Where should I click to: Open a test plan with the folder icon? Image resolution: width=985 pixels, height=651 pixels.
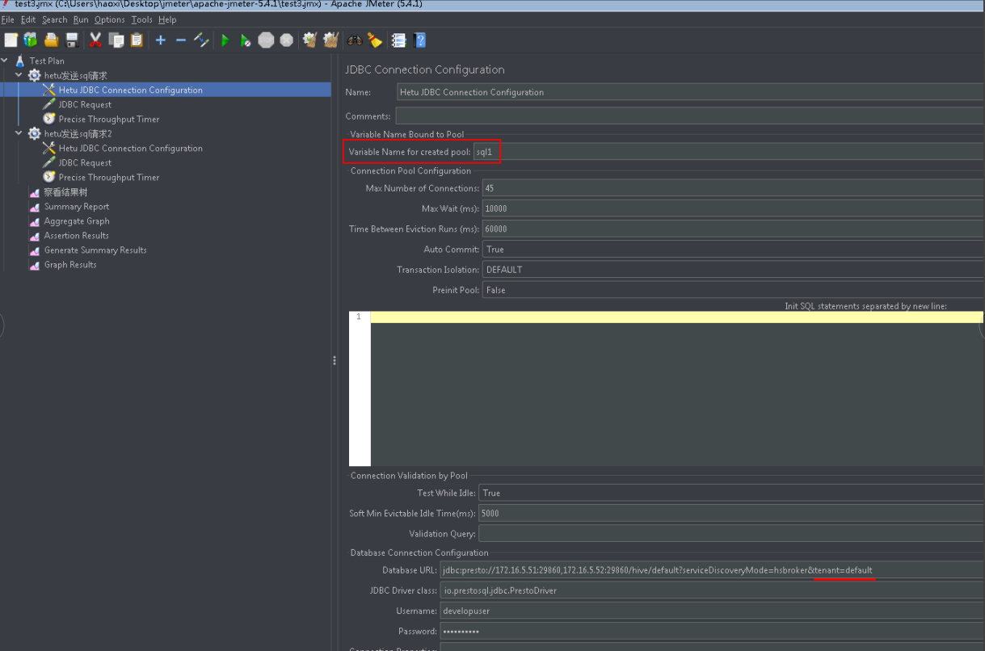coord(51,40)
